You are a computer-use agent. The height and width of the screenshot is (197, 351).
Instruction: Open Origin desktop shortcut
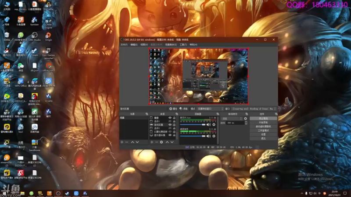click(48, 37)
